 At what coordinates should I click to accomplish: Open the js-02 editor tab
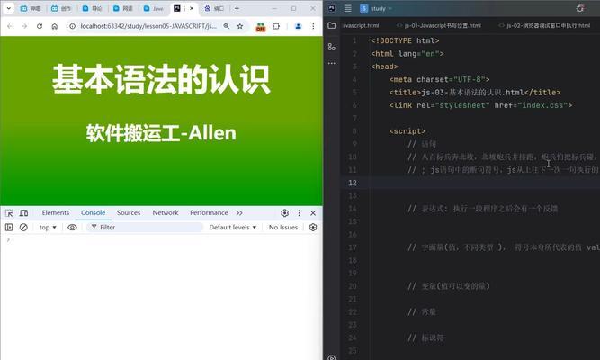point(544,26)
